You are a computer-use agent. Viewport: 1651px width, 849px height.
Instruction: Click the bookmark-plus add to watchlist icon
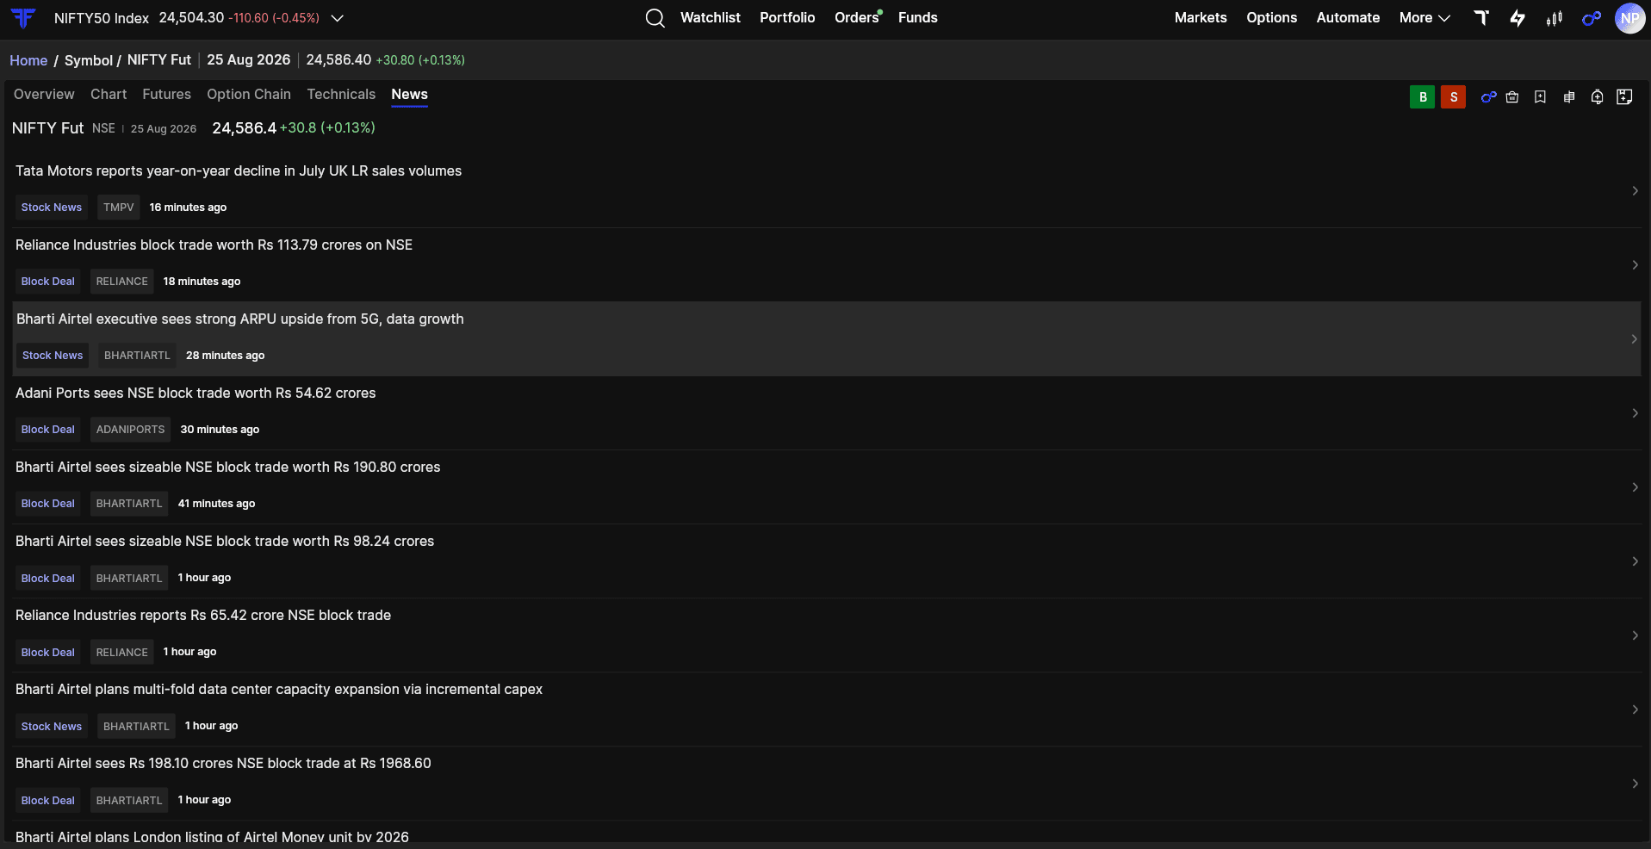click(x=1540, y=97)
